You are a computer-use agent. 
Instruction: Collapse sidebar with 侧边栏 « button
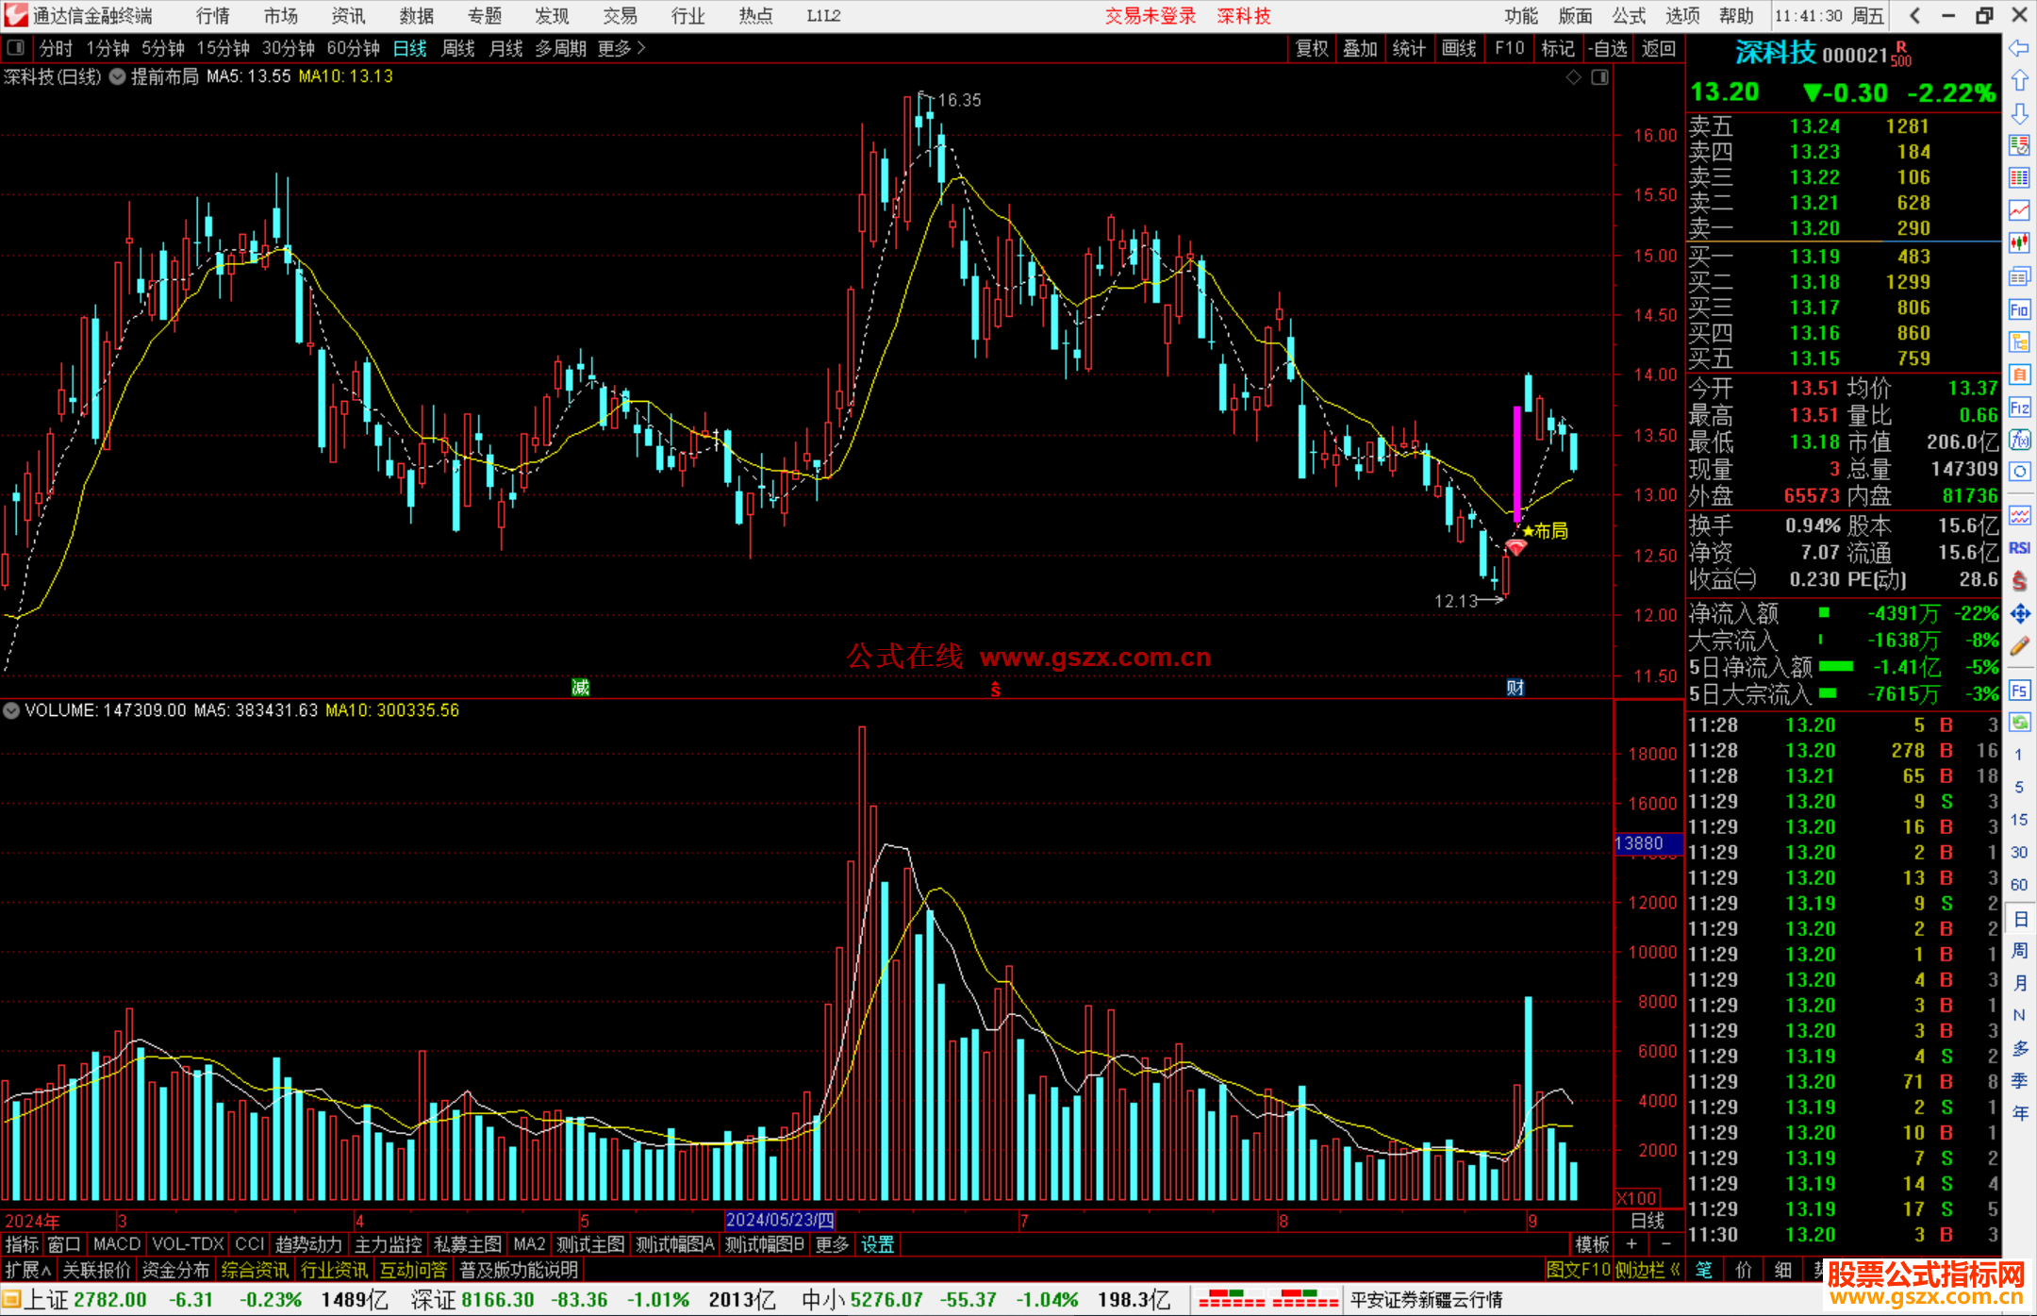(x=1647, y=1270)
